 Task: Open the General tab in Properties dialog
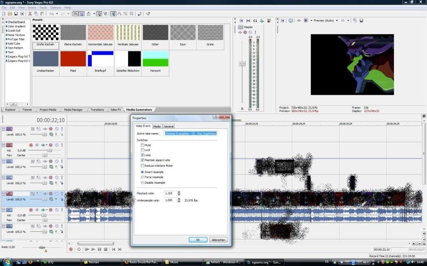(x=168, y=126)
